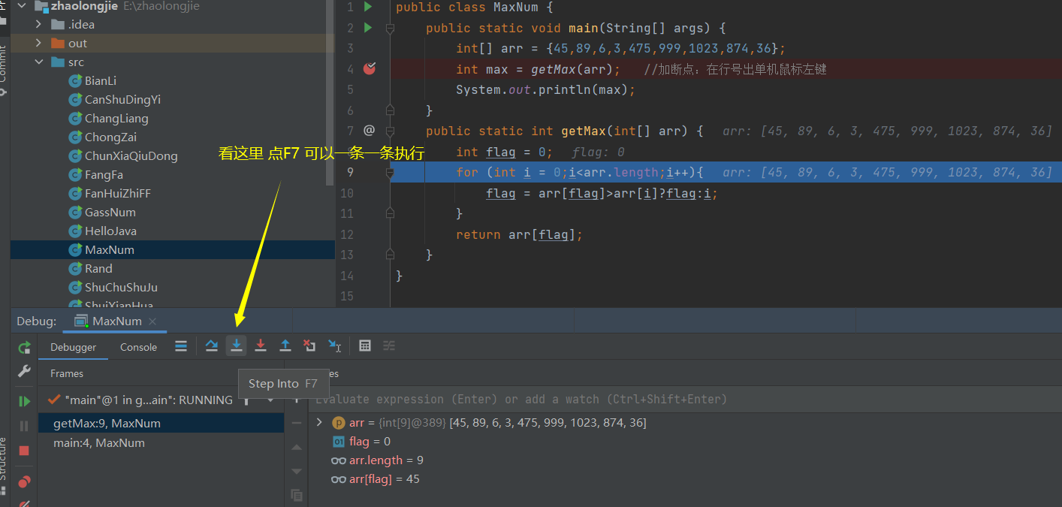Toggle the breakpoint on line 4
The height and width of the screenshot is (507, 1062).
tap(369, 69)
